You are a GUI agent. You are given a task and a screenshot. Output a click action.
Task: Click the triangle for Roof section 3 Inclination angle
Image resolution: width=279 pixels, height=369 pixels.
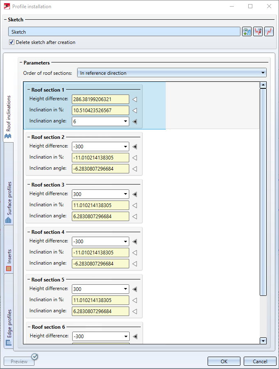tap(135, 216)
